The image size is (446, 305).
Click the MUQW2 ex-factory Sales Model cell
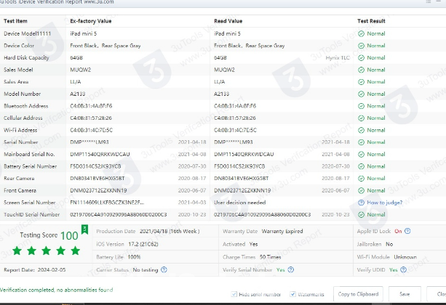point(81,70)
